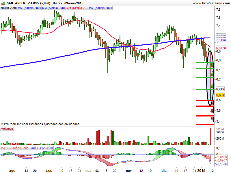Click the 200M volume axis label
231x173 pixels.
click(220, 138)
